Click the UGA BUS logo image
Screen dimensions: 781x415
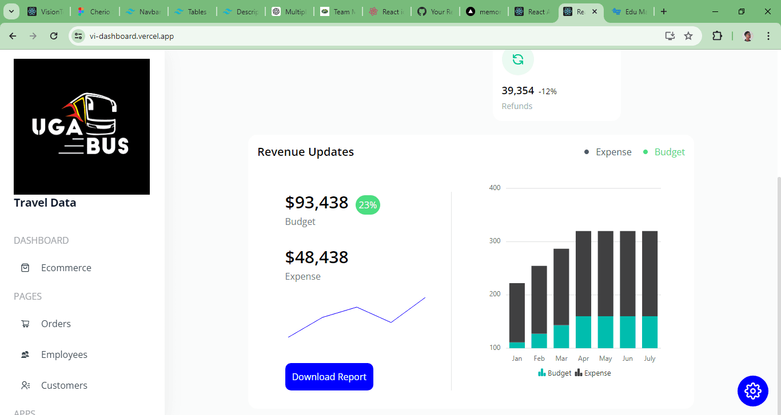click(x=82, y=127)
